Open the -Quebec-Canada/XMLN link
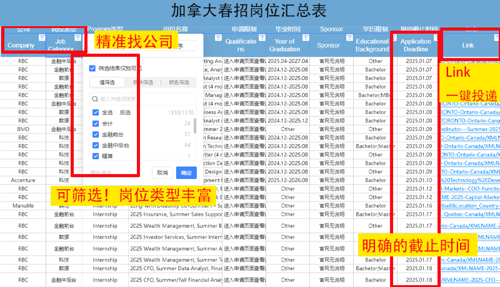The image size is (500, 287). [x=471, y=214]
